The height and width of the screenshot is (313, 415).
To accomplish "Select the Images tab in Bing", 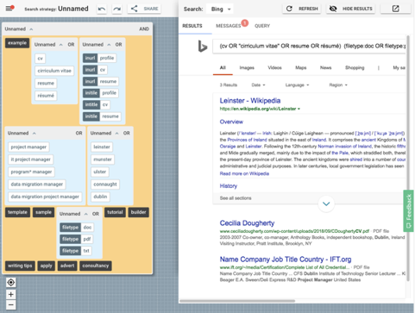I will [x=247, y=68].
